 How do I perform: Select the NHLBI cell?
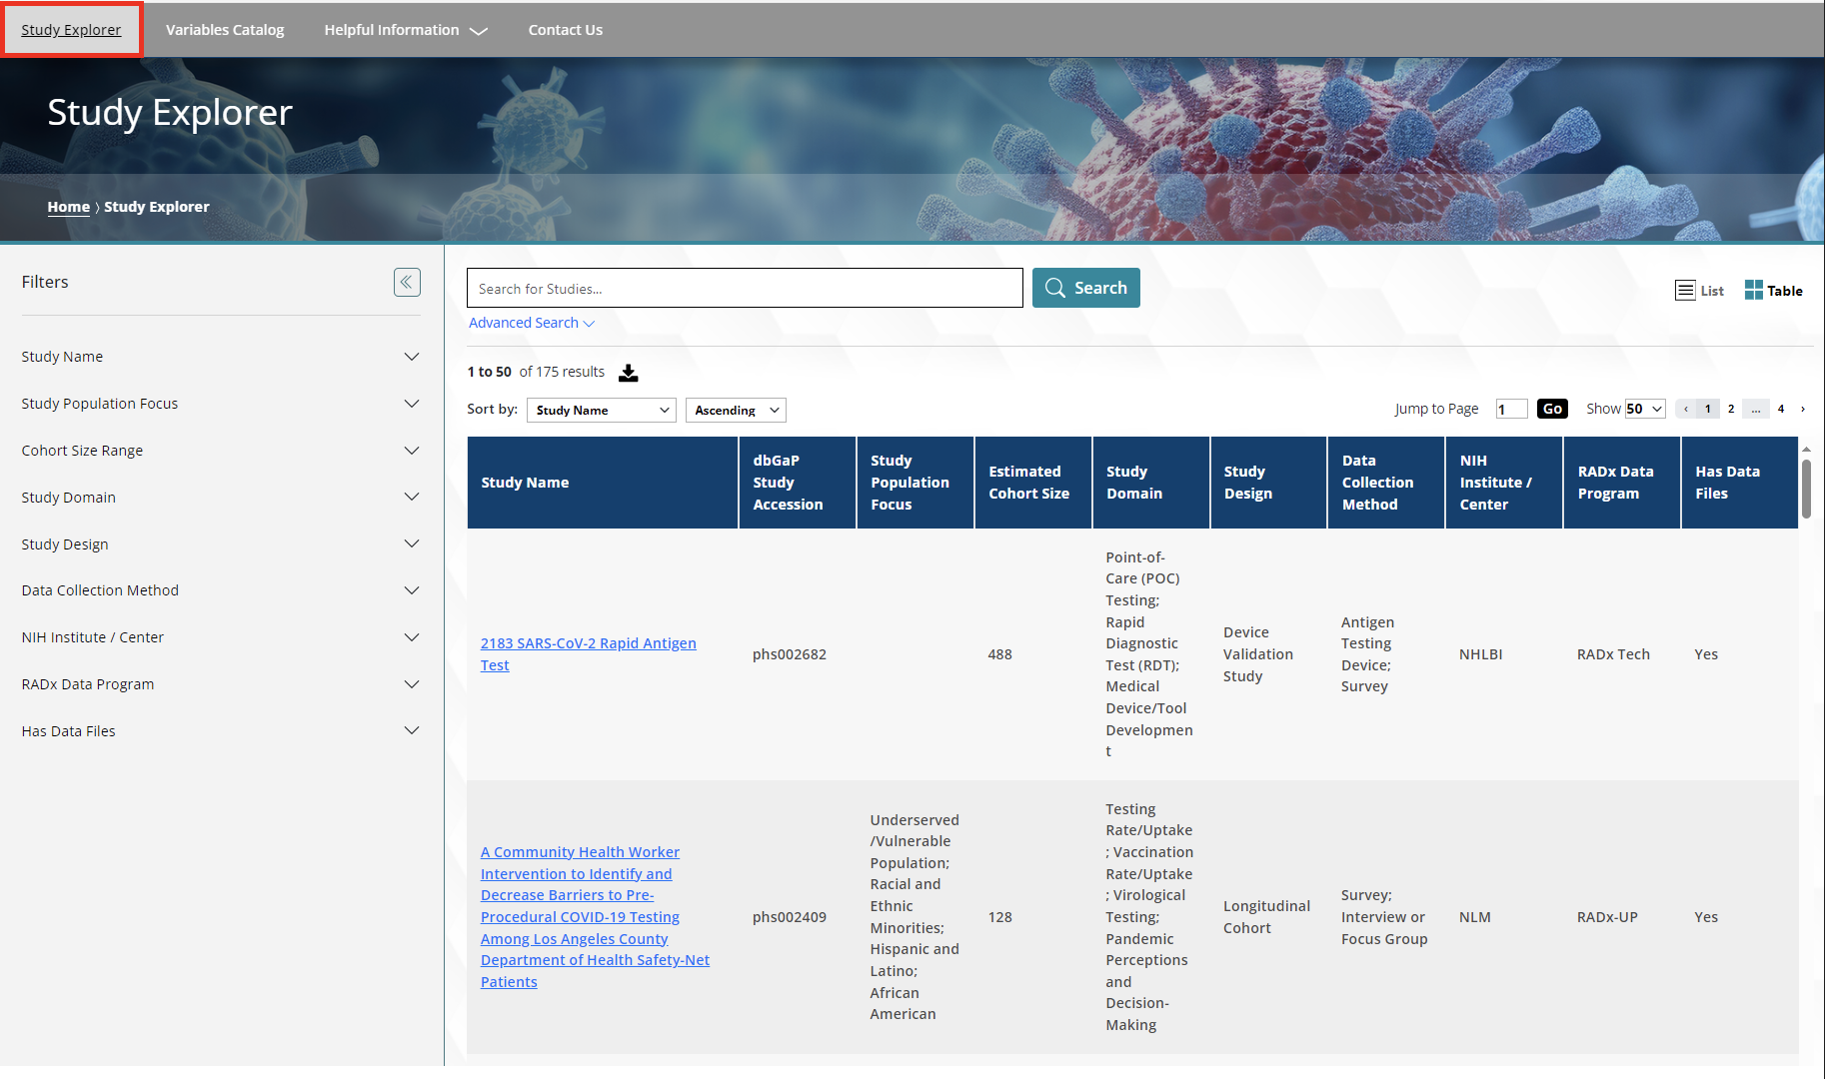coord(1481,654)
